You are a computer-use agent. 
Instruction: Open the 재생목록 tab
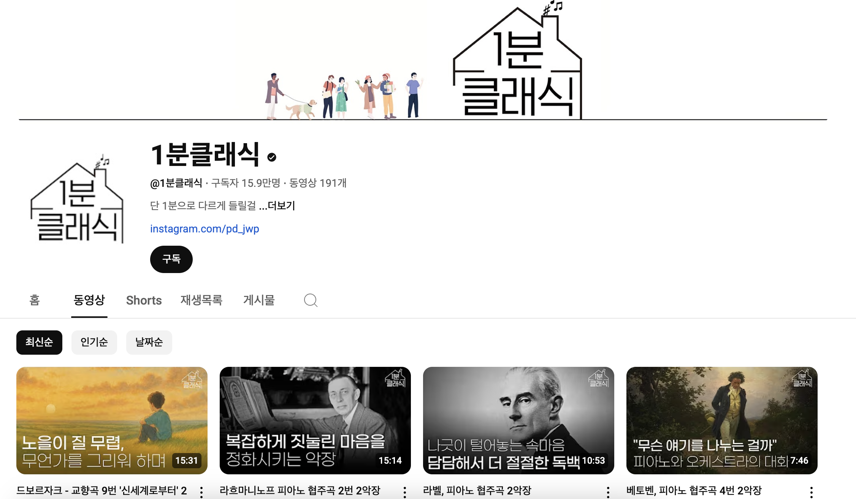201,300
